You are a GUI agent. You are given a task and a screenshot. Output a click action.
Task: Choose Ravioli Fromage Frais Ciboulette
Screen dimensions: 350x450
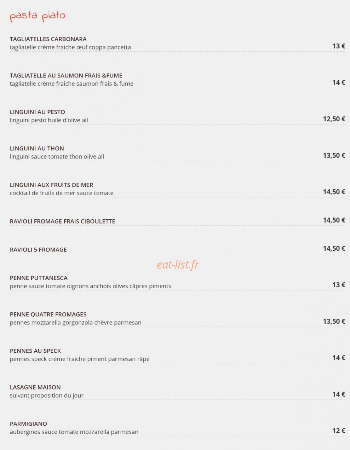(63, 221)
